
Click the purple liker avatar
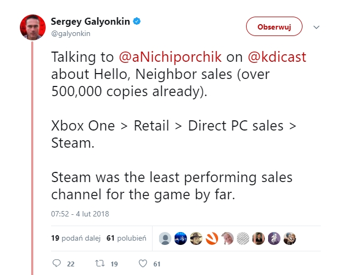pyautogui.click(x=275, y=238)
